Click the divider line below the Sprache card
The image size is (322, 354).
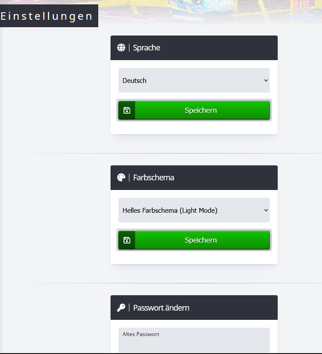tap(175, 153)
